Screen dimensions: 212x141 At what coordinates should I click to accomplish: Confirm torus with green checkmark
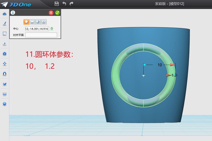(57, 13)
